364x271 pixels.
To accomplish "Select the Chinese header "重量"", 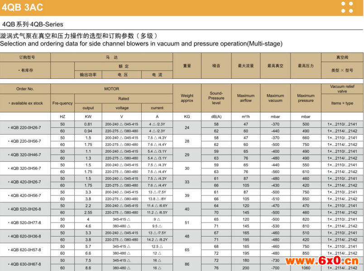I will (x=187, y=66).
